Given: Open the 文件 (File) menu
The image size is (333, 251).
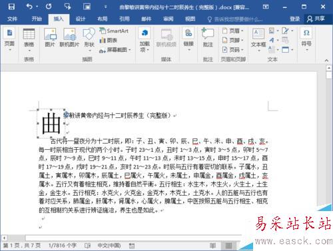Looking at the screenshot, I should [x=12, y=19].
